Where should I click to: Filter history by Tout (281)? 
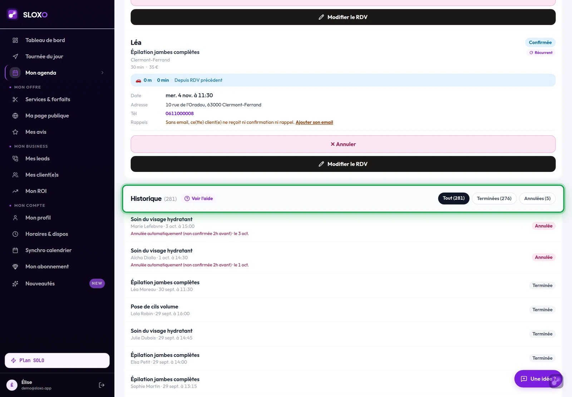[x=454, y=198]
